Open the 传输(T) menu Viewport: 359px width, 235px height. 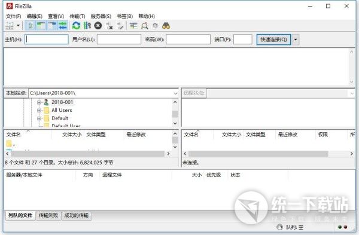click(77, 16)
